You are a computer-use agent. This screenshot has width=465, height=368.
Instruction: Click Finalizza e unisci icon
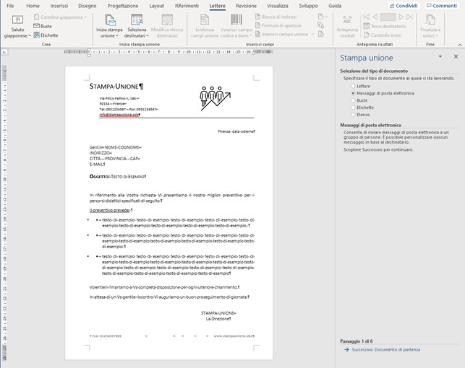point(430,19)
